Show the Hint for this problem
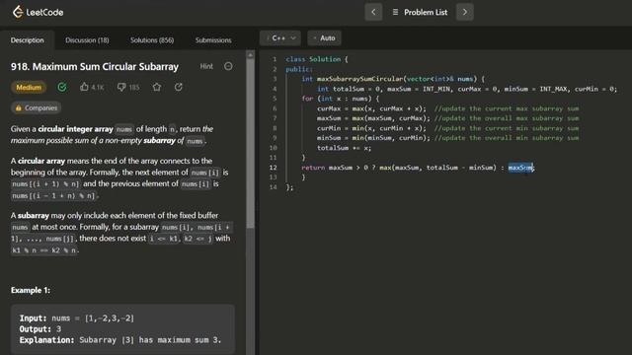This screenshot has width=632, height=355. point(206,66)
